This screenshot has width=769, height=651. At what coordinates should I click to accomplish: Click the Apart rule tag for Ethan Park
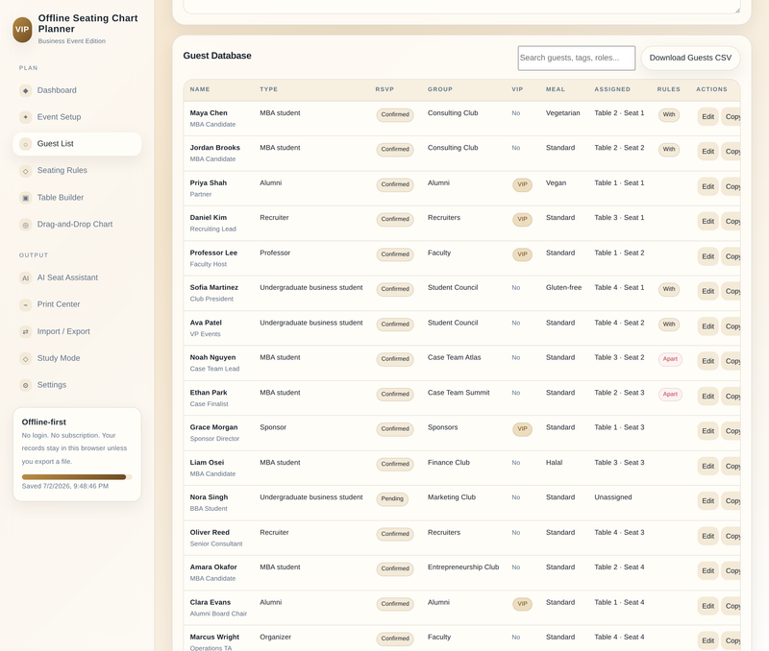coord(670,395)
